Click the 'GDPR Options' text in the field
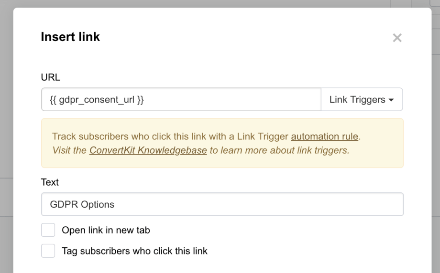 82,204
